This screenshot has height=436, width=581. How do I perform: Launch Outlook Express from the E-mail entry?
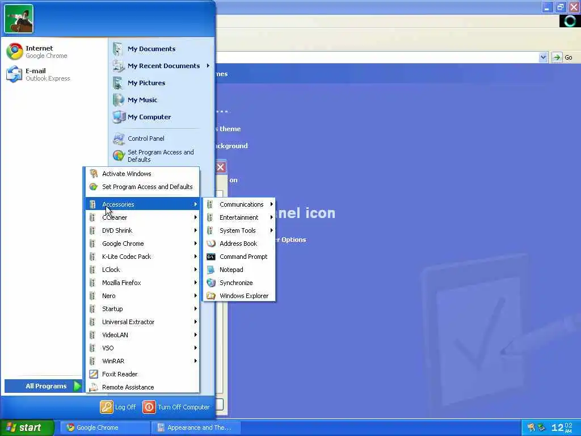pos(38,74)
